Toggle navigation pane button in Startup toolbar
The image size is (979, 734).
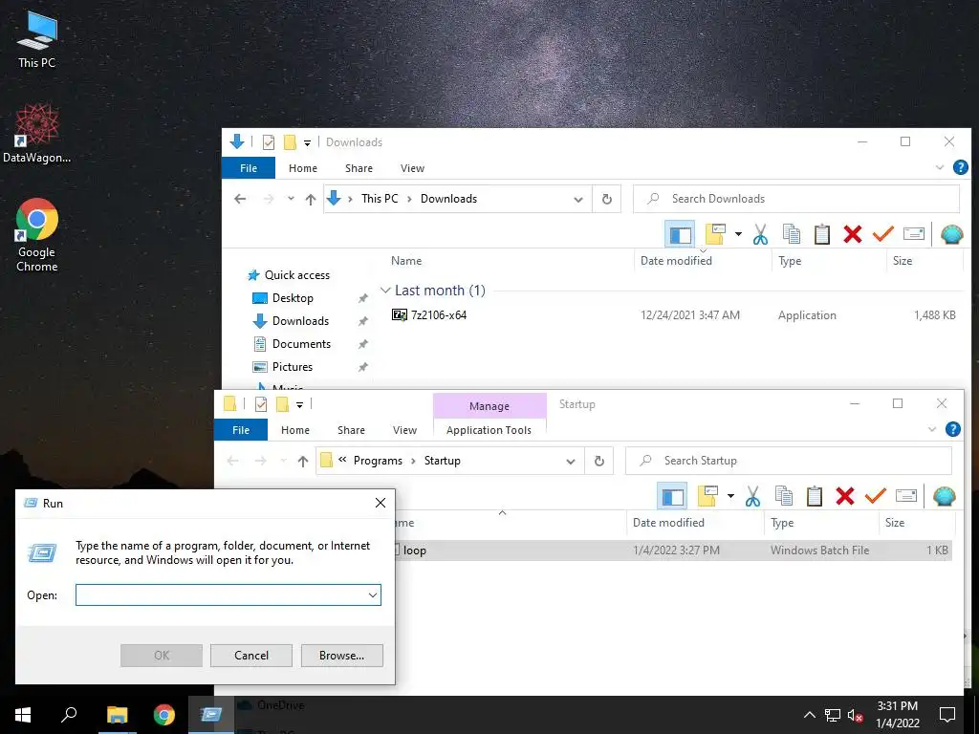[x=672, y=497]
